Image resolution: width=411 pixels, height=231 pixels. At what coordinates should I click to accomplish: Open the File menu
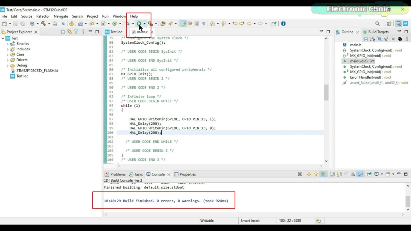tap(4, 16)
